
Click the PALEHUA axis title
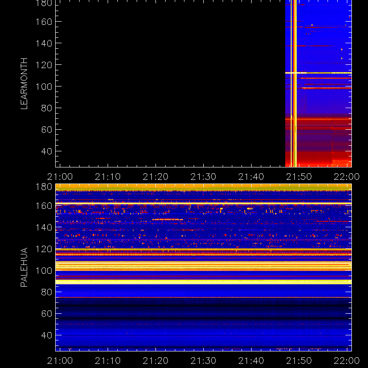(24, 267)
